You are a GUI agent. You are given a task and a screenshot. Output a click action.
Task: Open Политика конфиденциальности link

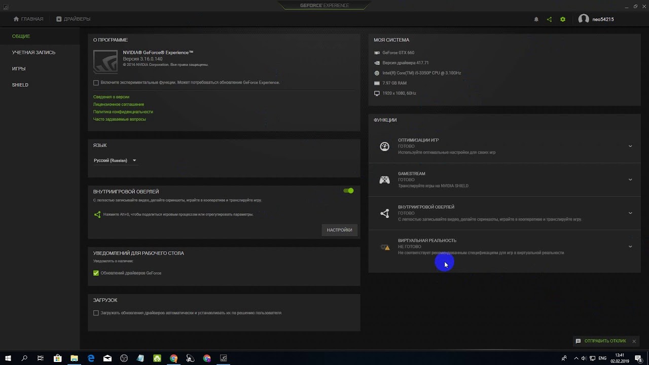coord(123,112)
